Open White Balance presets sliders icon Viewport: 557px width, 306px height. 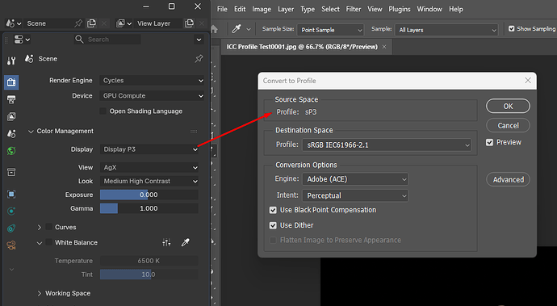pos(166,243)
